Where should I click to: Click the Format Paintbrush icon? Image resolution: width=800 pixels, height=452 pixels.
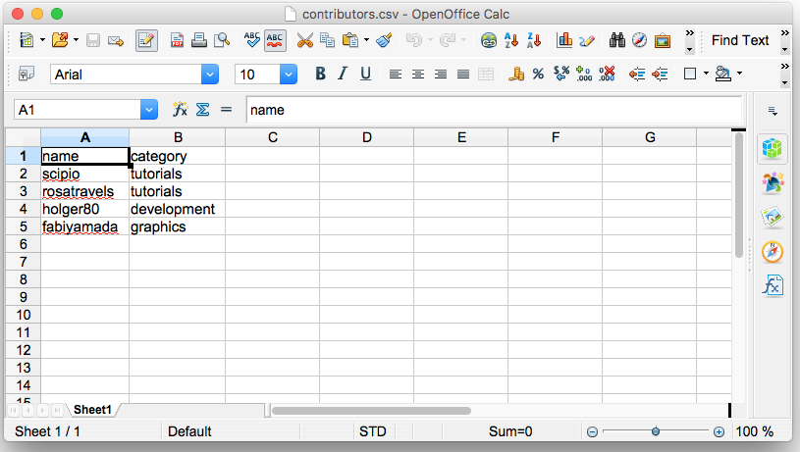[x=384, y=40]
